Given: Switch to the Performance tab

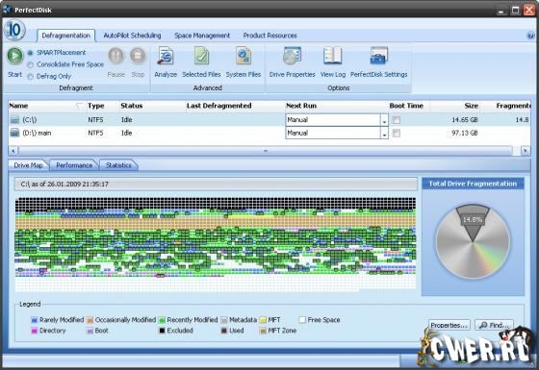Looking at the screenshot, I should click(74, 165).
